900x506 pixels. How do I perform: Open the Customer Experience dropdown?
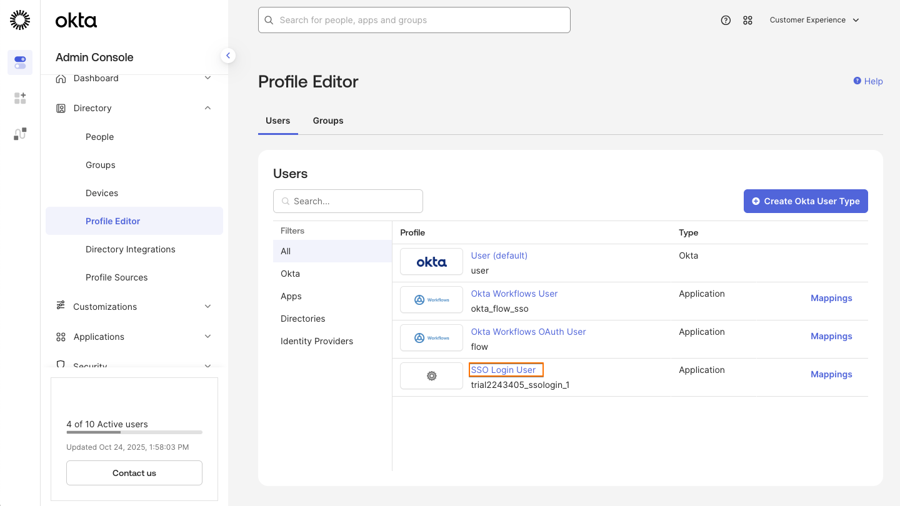click(x=814, y=19)
